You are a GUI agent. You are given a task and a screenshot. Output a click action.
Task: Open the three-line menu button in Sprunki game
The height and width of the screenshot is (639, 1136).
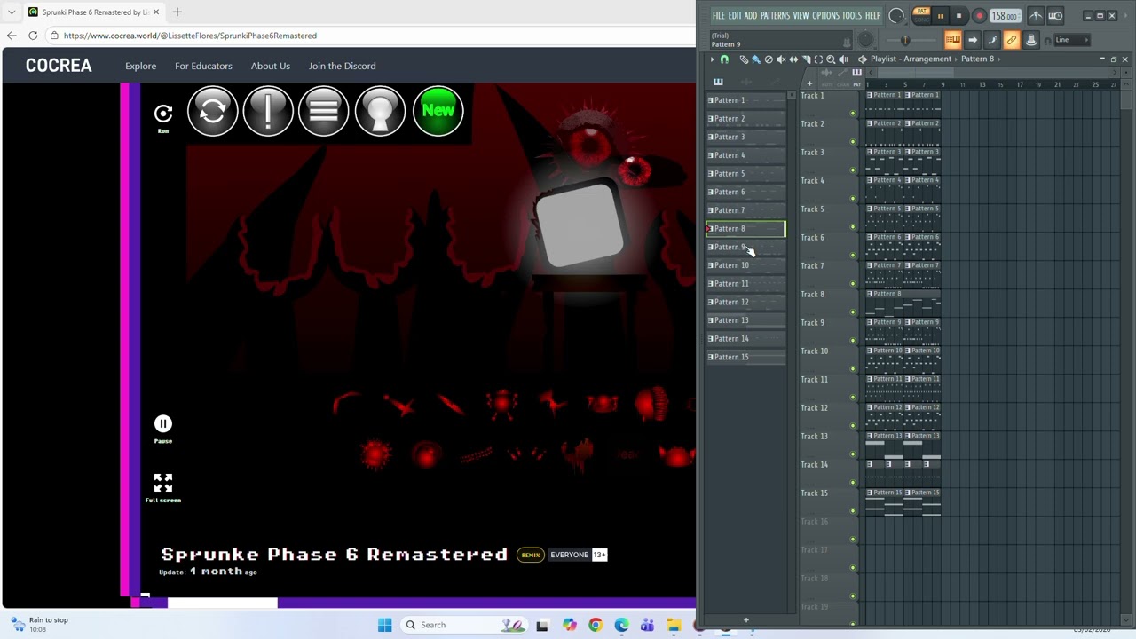click(324, 111)
